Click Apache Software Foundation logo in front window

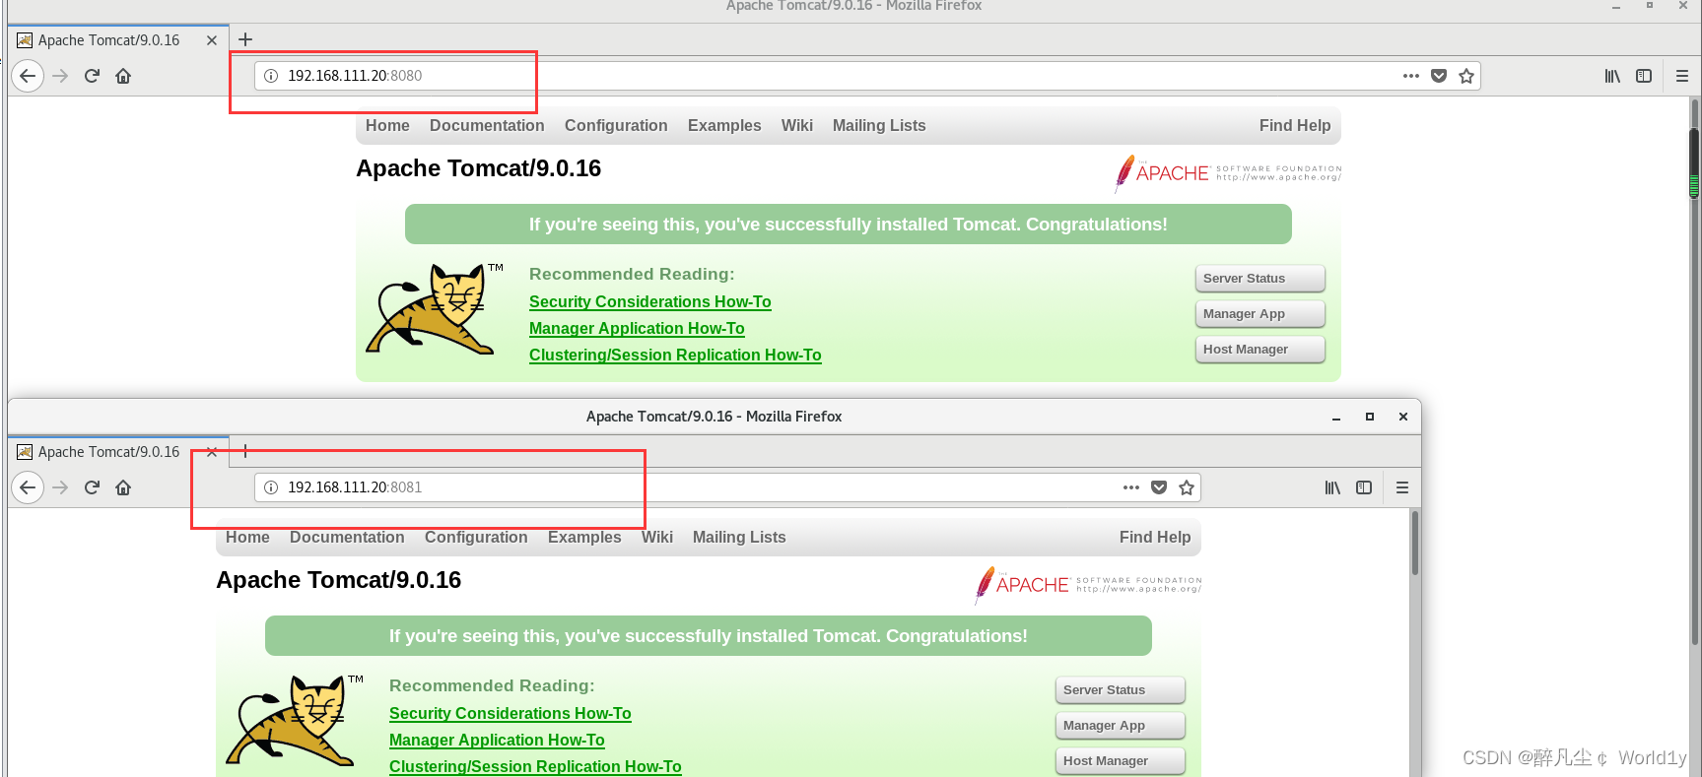[x=1088, y=585]
